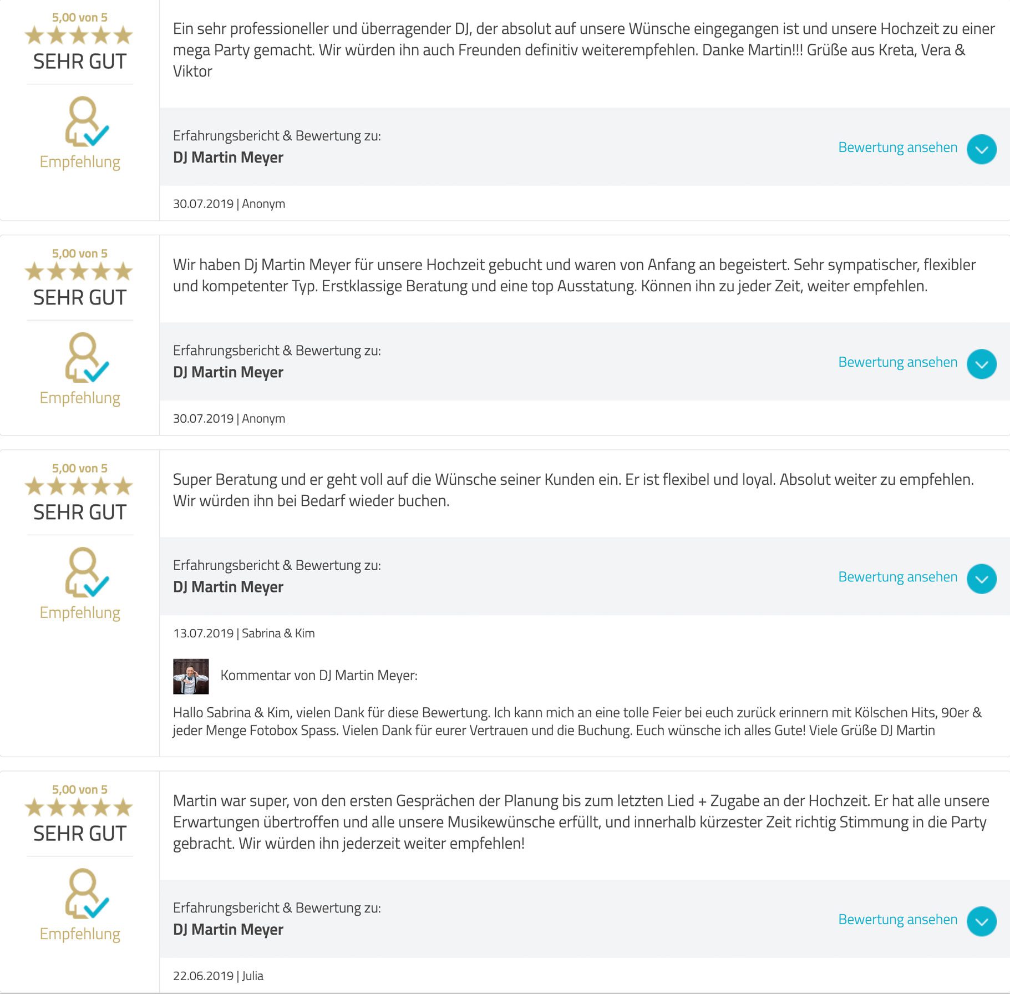Image resolution: width=1010 pixels, height=994 pixels.
Task: Click the star rating in the second review
Action: point(79,272)
